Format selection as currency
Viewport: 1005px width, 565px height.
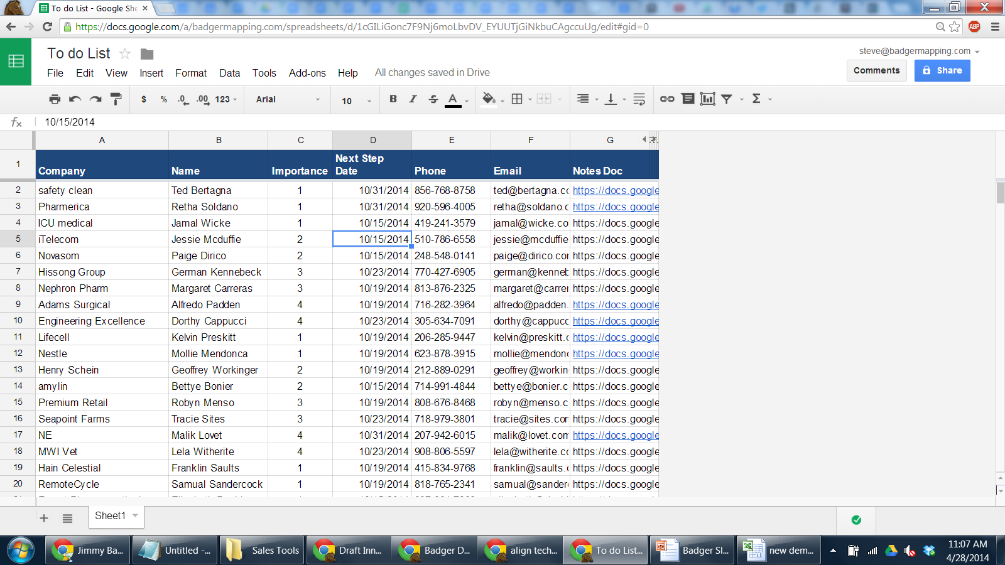pyautogui.click(x=144, y=99)
